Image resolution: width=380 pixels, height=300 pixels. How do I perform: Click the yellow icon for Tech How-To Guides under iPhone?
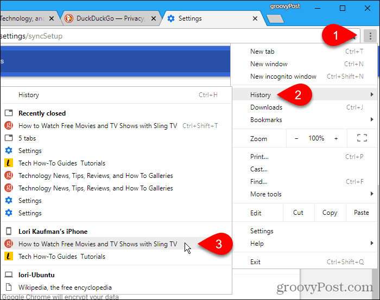(9, 256)
